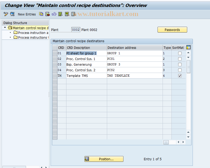Viewport: 210px width, 168px height.
Task: Click 'GROUP 1' destination address cell
Action: (135, 53)
